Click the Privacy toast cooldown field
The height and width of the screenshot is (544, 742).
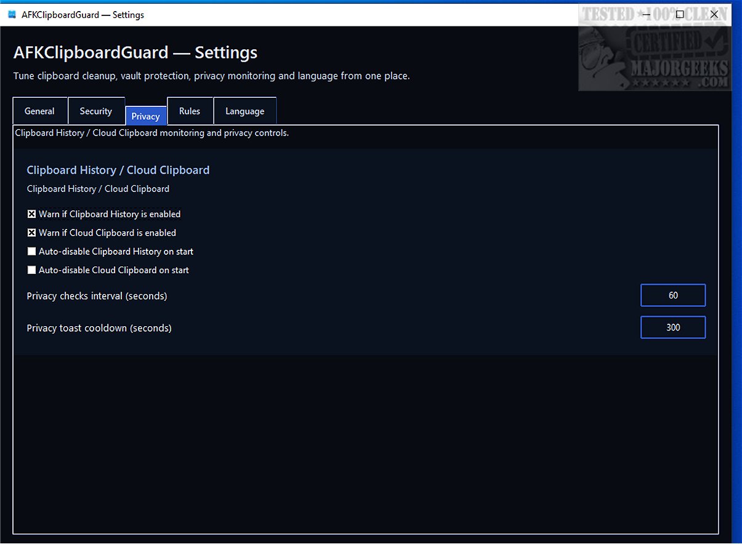coord(673,327)
